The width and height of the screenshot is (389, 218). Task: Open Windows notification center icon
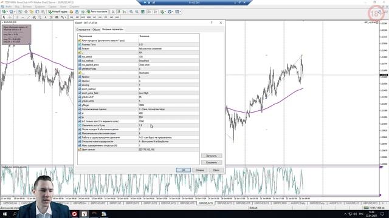(382, 214)
